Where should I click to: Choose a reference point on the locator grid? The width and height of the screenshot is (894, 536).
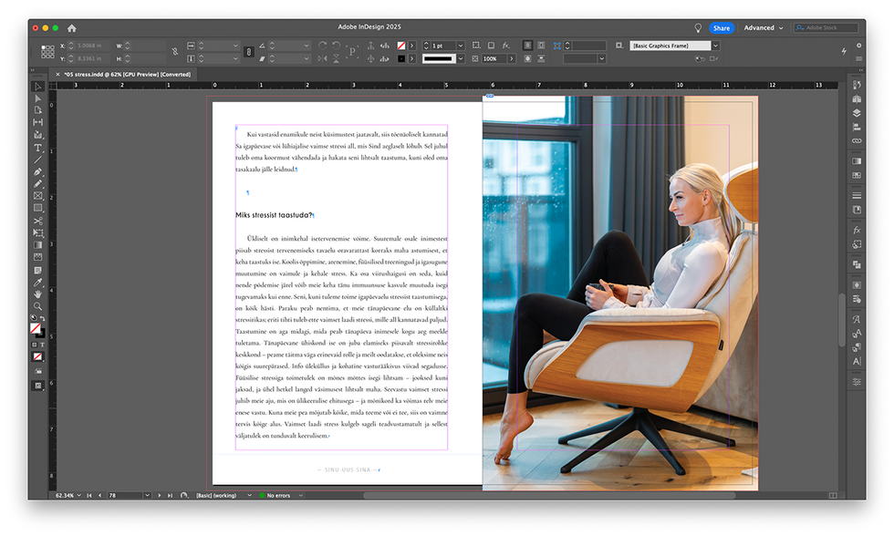[x=47, y=52]
